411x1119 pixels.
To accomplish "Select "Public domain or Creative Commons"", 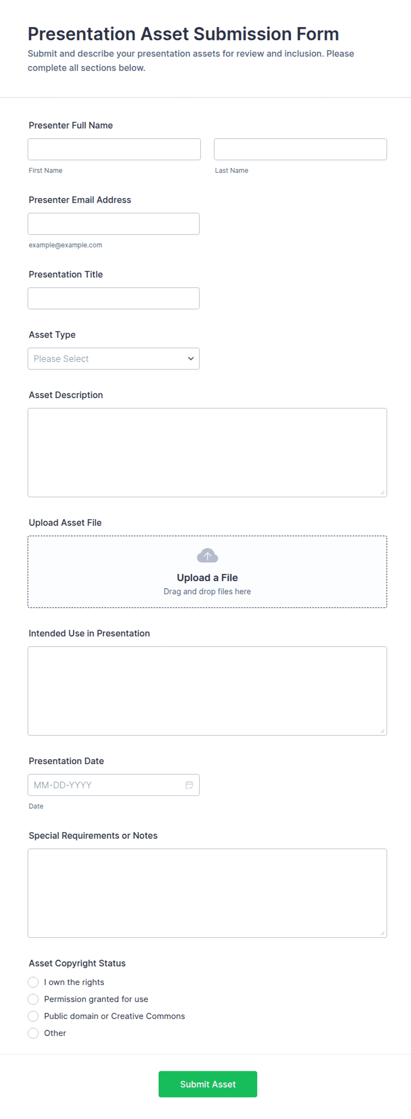I will tap(33, 1016).
